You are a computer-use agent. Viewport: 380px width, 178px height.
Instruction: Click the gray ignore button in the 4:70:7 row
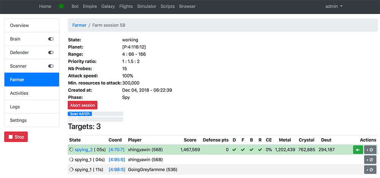tap(370, 150)
